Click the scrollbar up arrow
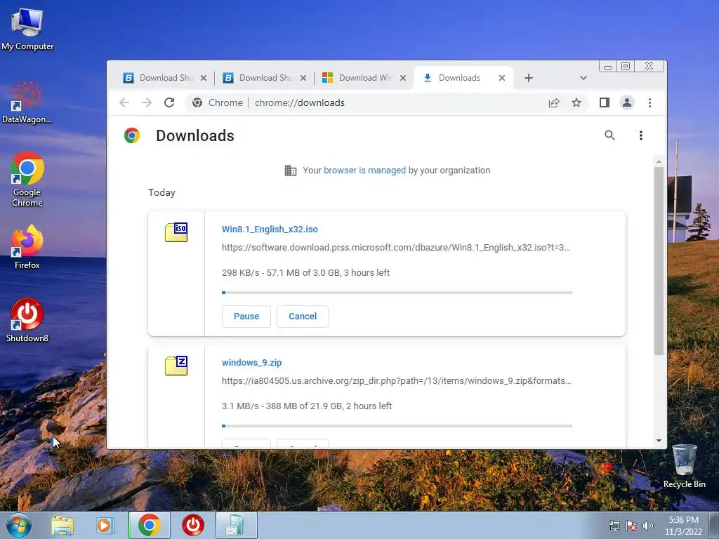 pos(659,161)
